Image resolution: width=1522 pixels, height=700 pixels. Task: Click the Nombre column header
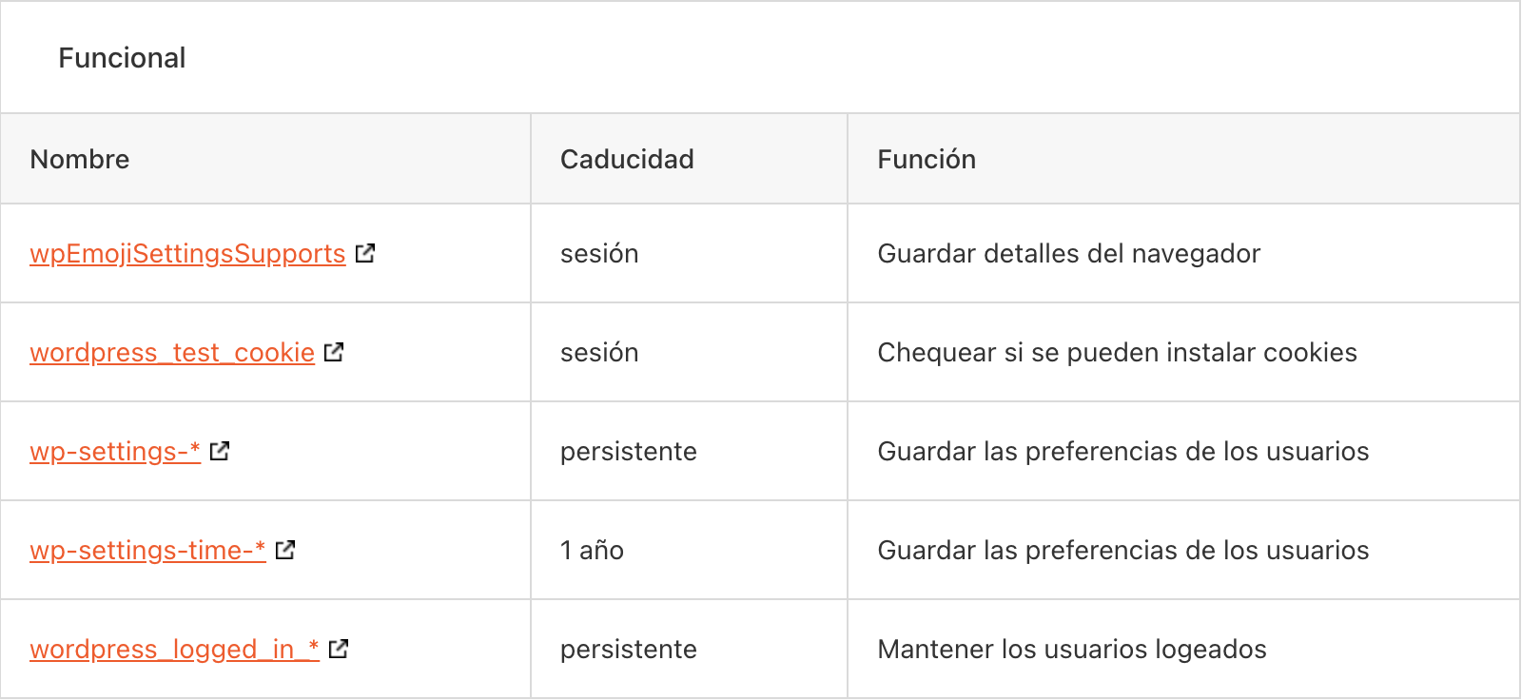265,159
